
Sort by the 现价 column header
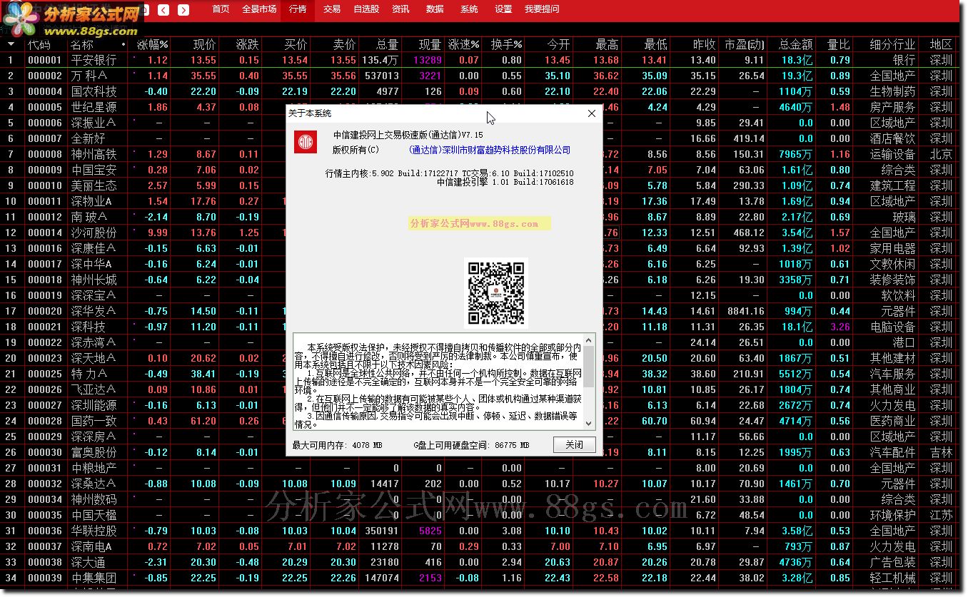[x=205, y=44]
